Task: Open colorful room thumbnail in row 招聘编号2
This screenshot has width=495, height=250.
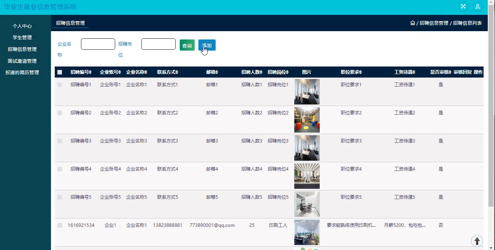Action: (x=307, y=120)
